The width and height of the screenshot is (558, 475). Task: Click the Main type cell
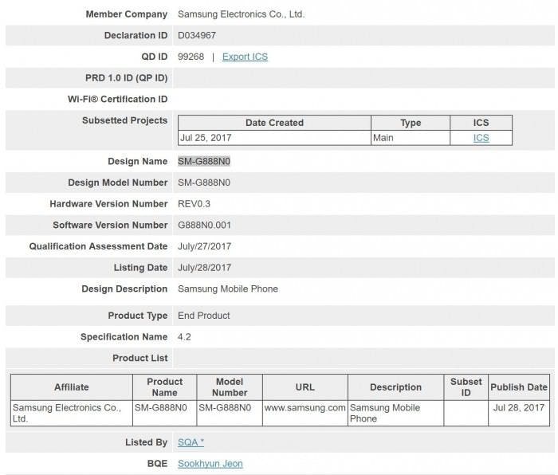[x=411, y=138]
